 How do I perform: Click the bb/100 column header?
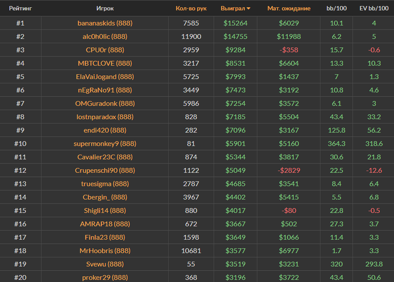(337, 8)
